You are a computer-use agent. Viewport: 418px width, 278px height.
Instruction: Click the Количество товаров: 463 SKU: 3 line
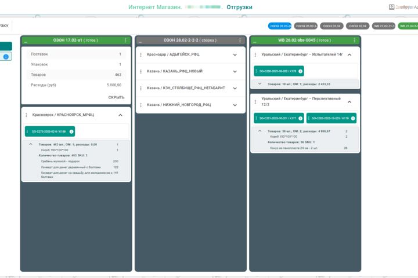click(x=63, y=155)
